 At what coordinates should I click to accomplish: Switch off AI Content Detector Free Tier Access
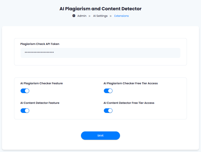[x=108, y=111]
